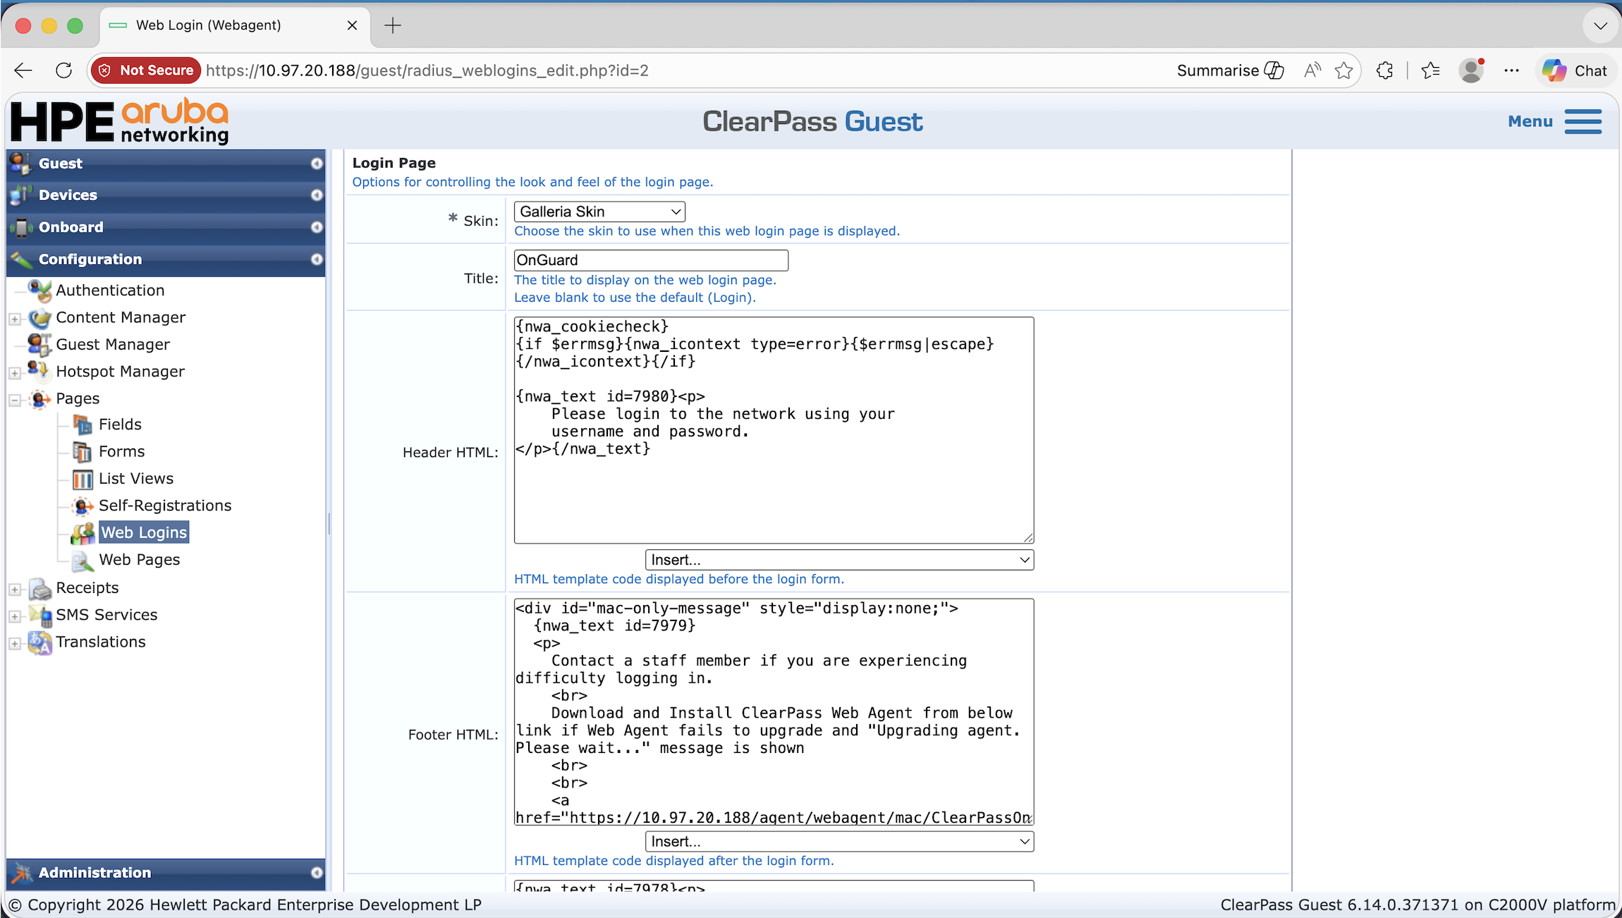This screenshot has width=1622, height=918.
Task: Close the Web Login (Webagent) tab
Action: [x=352, y=25]
